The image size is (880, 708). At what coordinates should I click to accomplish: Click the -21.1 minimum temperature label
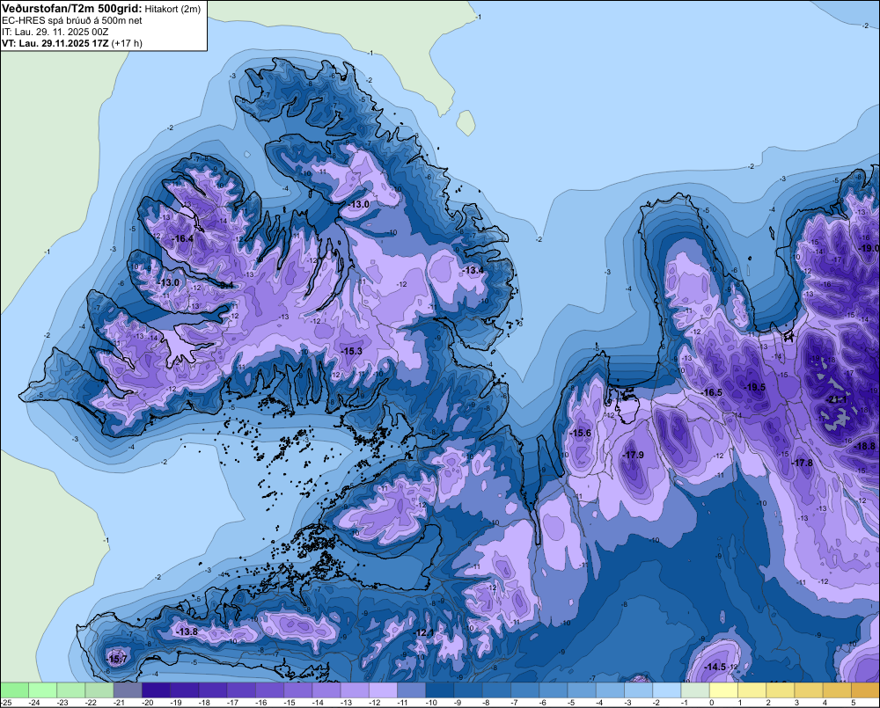(837, 399)
